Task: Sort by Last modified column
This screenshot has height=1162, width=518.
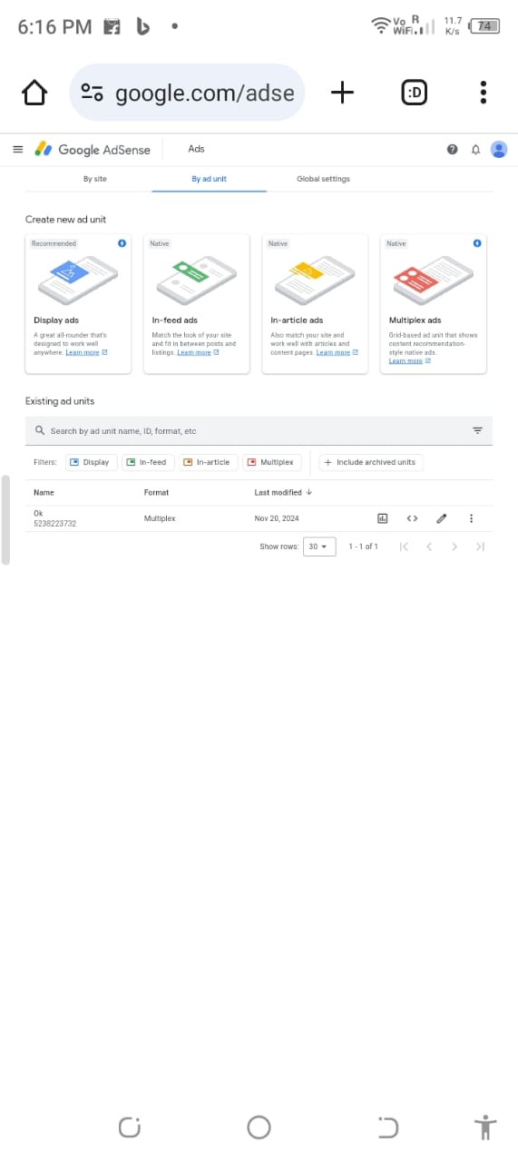Action: click(x=284, y=492)
